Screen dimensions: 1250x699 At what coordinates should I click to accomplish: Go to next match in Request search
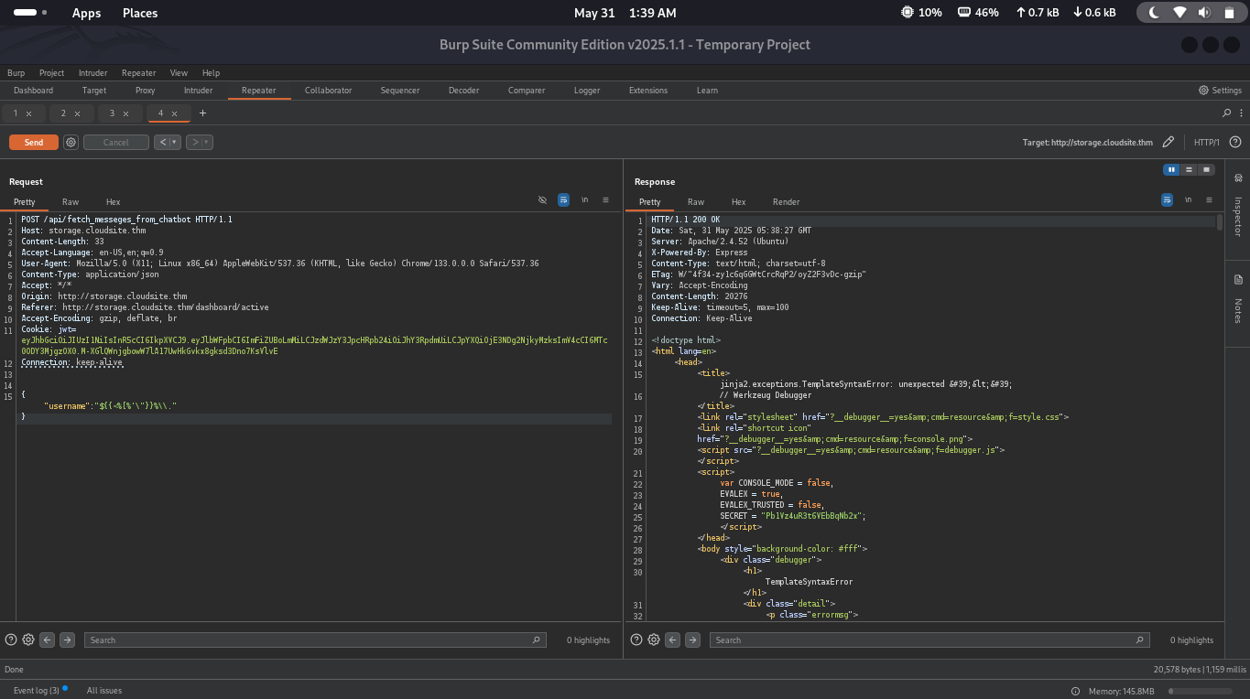67,640
